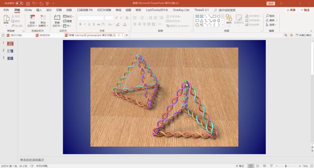Click the Text Shadow (S) icon
Image resolution: width=314 pixels, height=168 pixels.
pyautogui.click(x=94, y=24)
